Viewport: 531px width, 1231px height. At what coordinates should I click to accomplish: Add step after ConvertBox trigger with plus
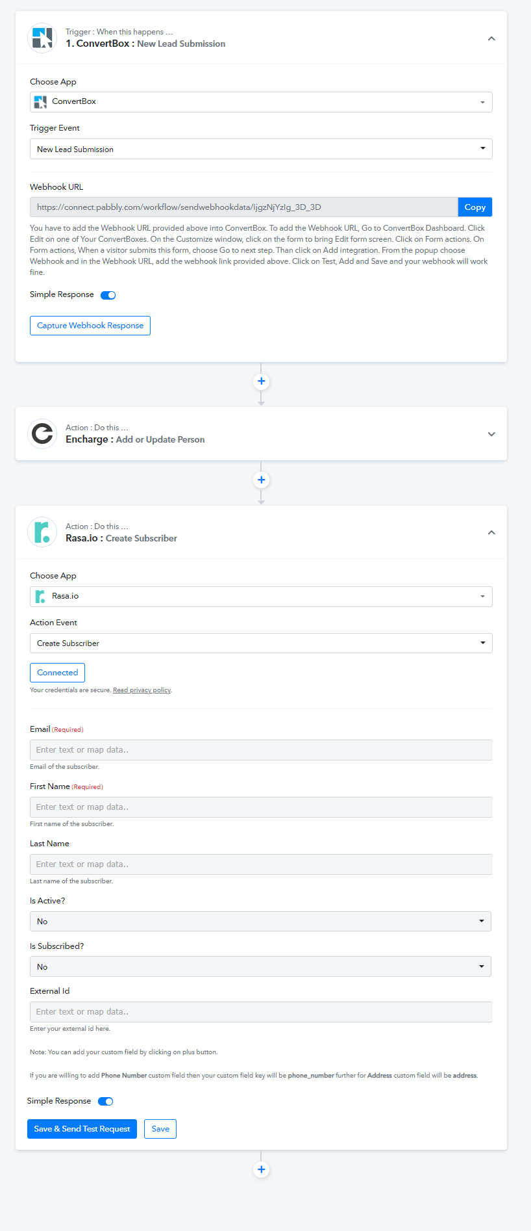point(261,382)
